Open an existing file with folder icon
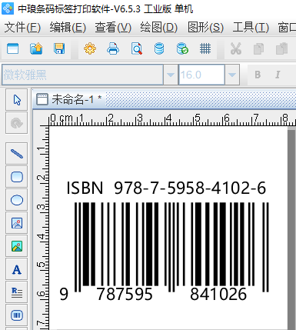The image size is (296, 330). click(x=36, y=48)
